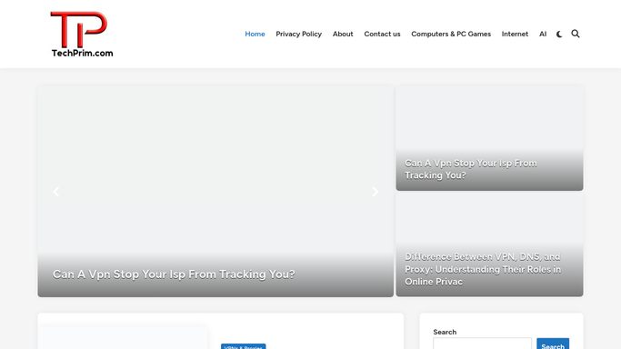Open Computers & PC Games category
This screenshot has height=349, width=621.
point(451,34)
